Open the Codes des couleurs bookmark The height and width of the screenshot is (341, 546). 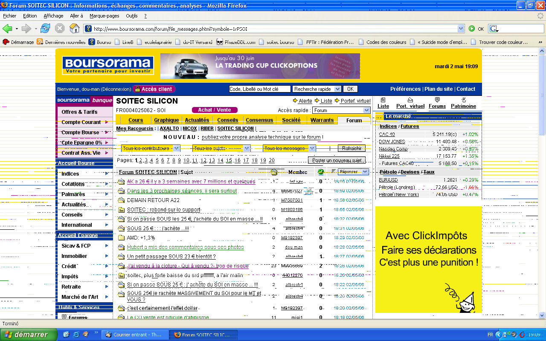[383, 42]
